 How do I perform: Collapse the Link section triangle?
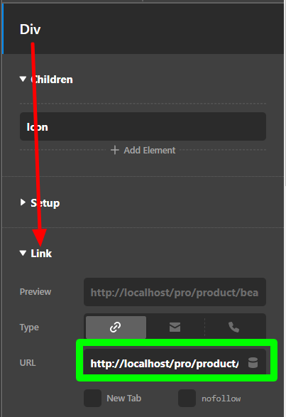point(23,253)
